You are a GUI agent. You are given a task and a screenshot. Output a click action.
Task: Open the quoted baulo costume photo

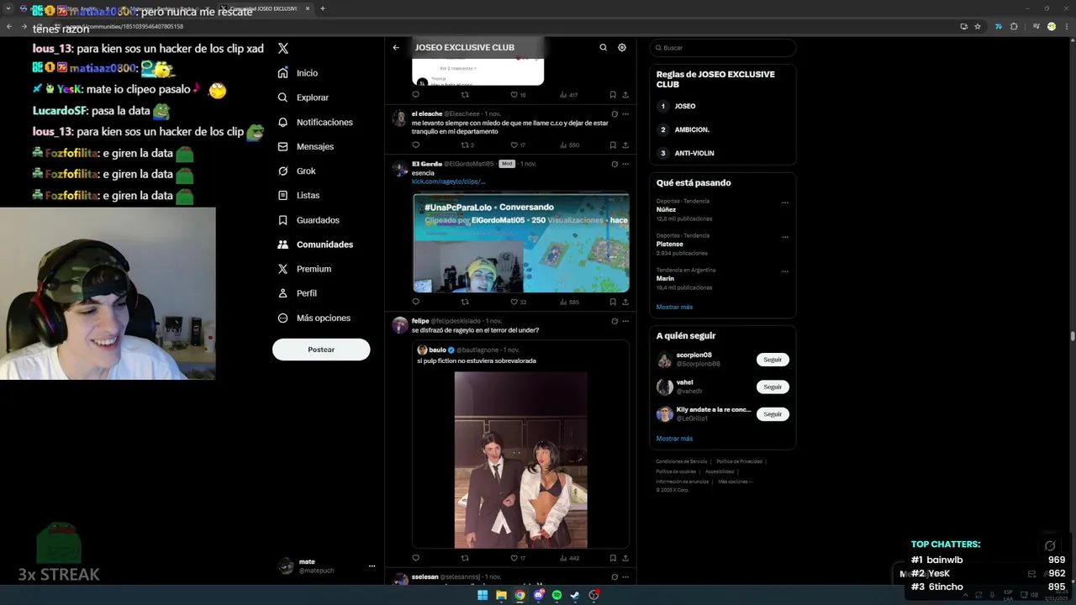point(520,460)
